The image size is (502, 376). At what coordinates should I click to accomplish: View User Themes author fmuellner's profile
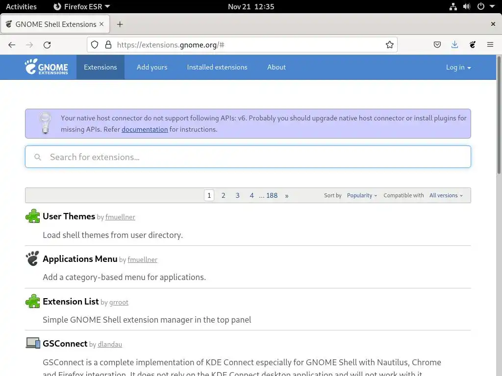pos(121,217)
